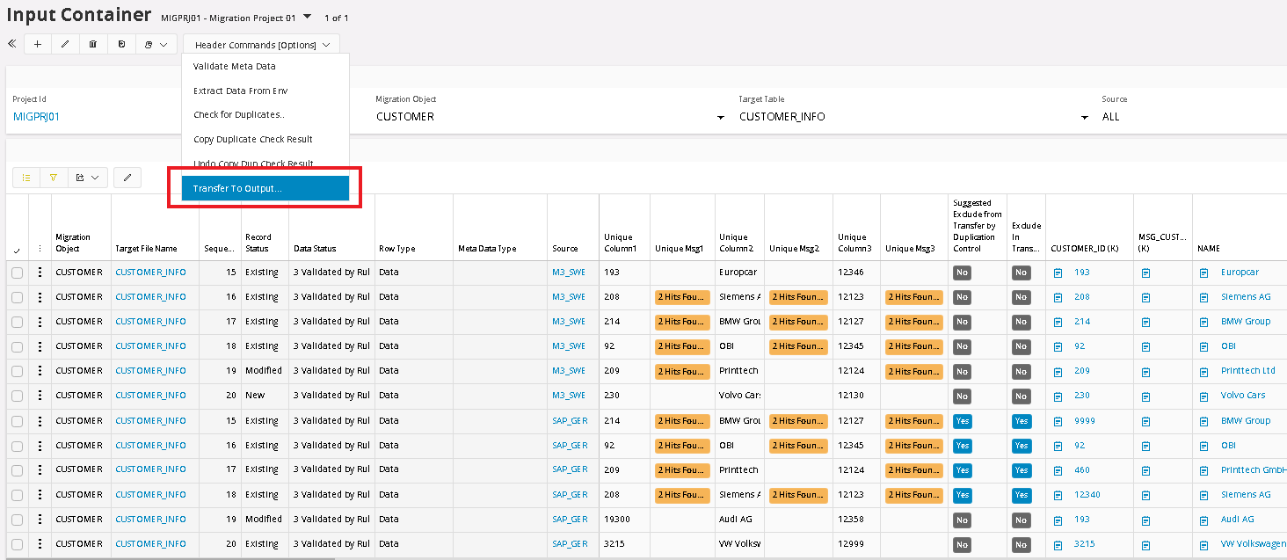Click the document icon beside CUSTOMER_ID 208
1287x560 pixels.
(1058, 298)
